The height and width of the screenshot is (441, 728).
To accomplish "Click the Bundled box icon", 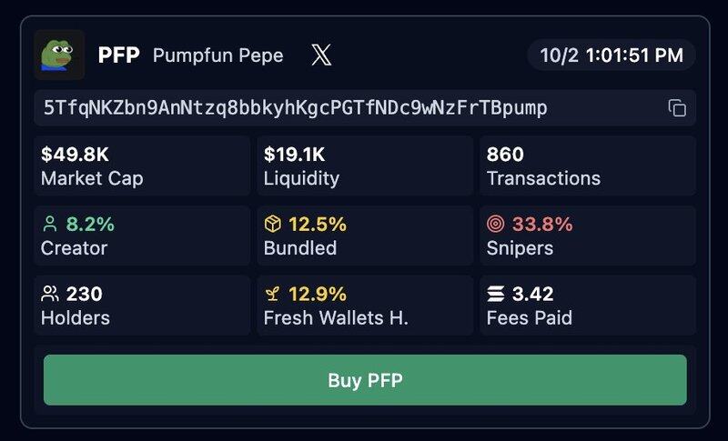I will coord(273,225).
